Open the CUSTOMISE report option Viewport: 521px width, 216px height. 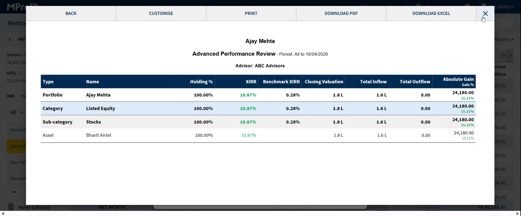161,14
